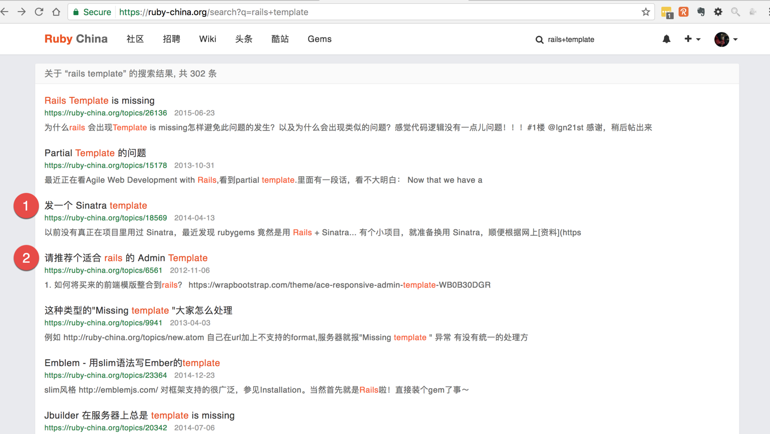The height and width of the screenshot is (434, 770).
Task: Open result '请推荐个适合 rails 的 Admin Template'
Action: pos(126,258)
